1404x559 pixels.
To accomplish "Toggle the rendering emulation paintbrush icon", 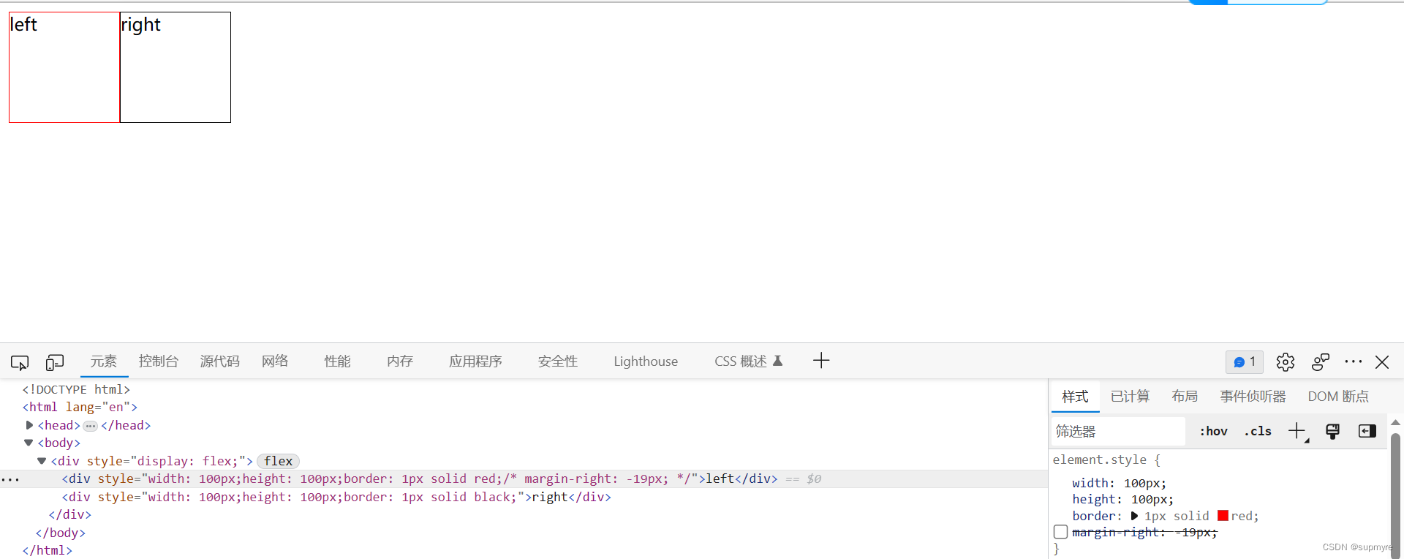I will (1332, 431).
